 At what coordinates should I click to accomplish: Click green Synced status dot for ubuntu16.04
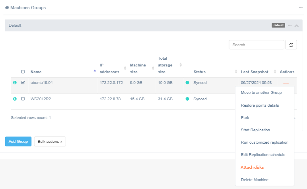pyautogui.click(x=187, y=83)
